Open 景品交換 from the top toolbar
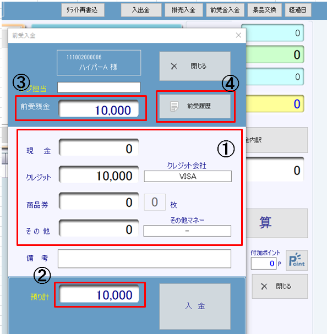Image resolution: width=327 pixels, height=334 pixels. coord(264,10)
